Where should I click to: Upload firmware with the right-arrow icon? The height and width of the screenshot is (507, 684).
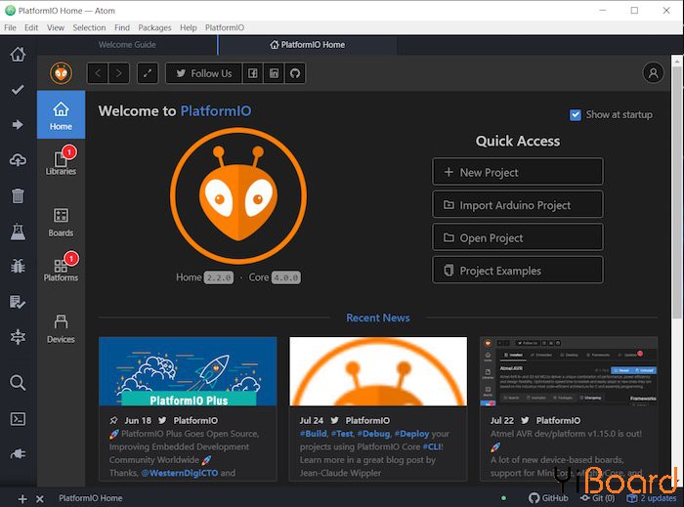point(18,125)
